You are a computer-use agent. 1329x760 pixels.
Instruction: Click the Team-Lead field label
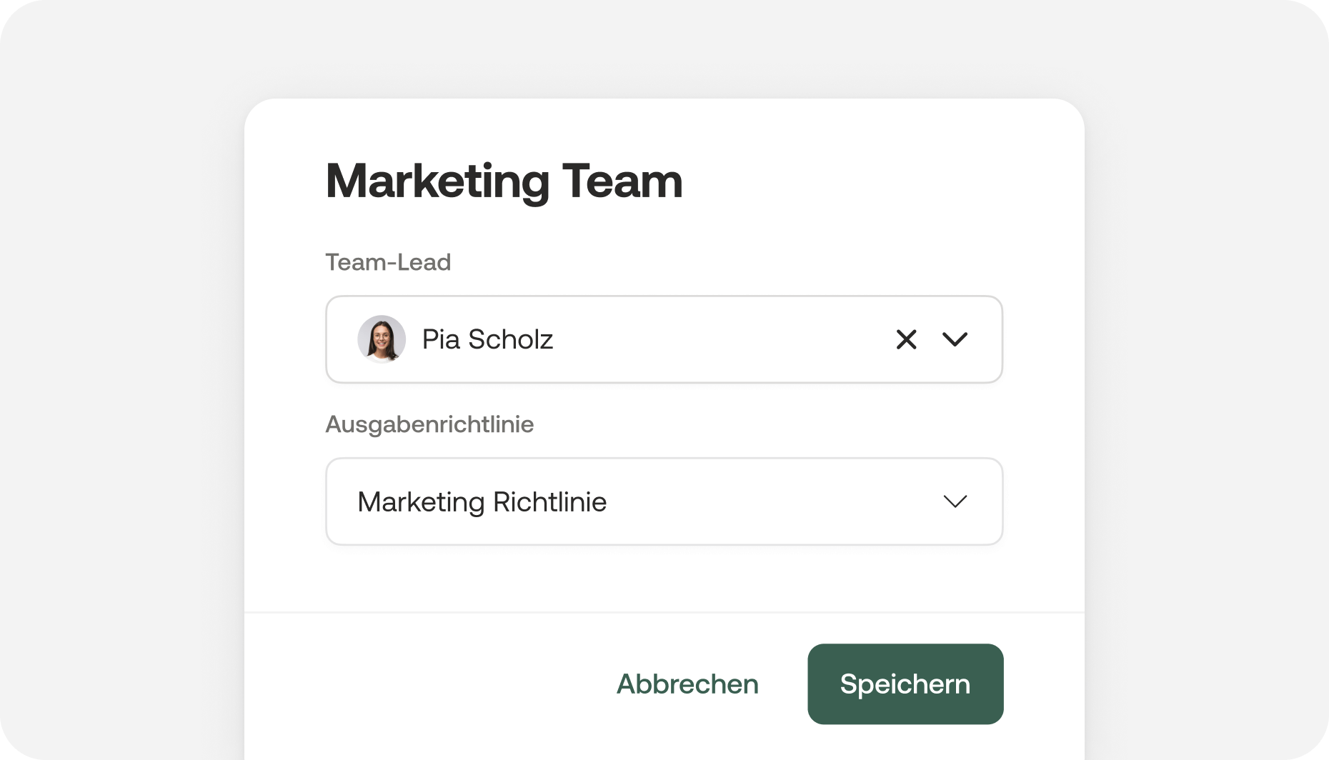(388, 262)
